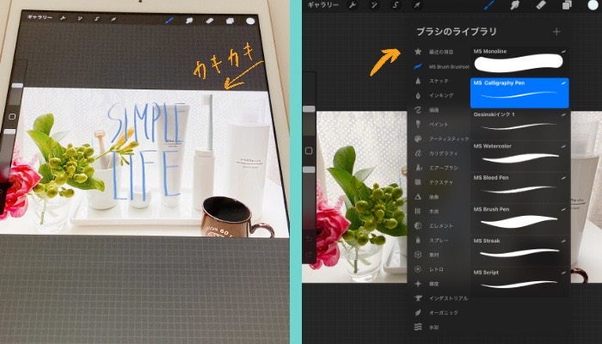This screenshot has width=602, height=344.
Task: Tap redo arrow in right screenshot sidebar
Action: click(309, 255)
